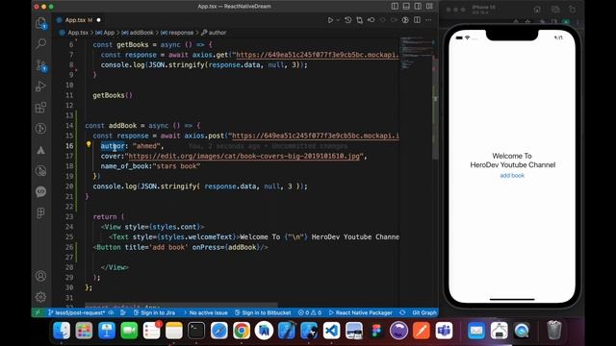Click the Simulator screenshot icon
Viewport: 616px width, 346px height.
click(554, 10)
